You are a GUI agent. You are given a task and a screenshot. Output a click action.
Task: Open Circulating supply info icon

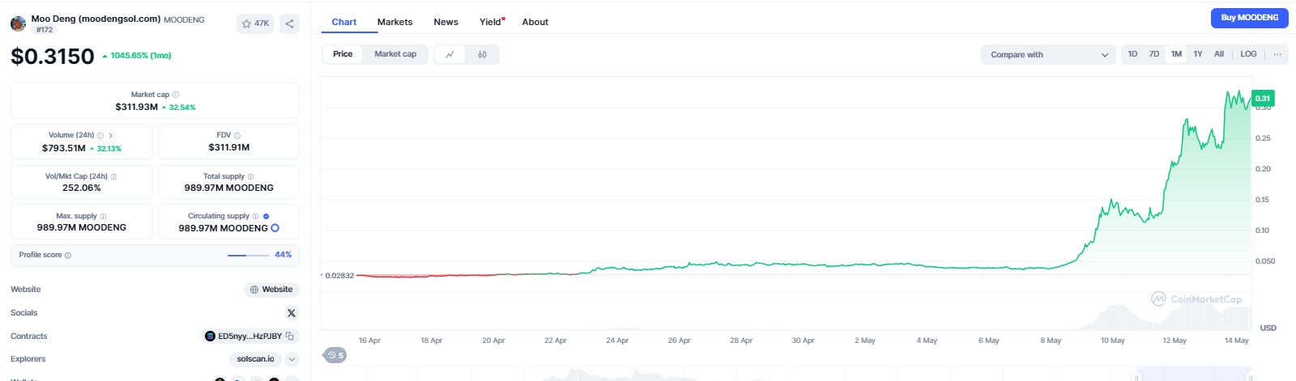(255, 216)
